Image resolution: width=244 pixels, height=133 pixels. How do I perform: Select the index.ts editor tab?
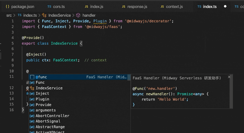(210, 7)
